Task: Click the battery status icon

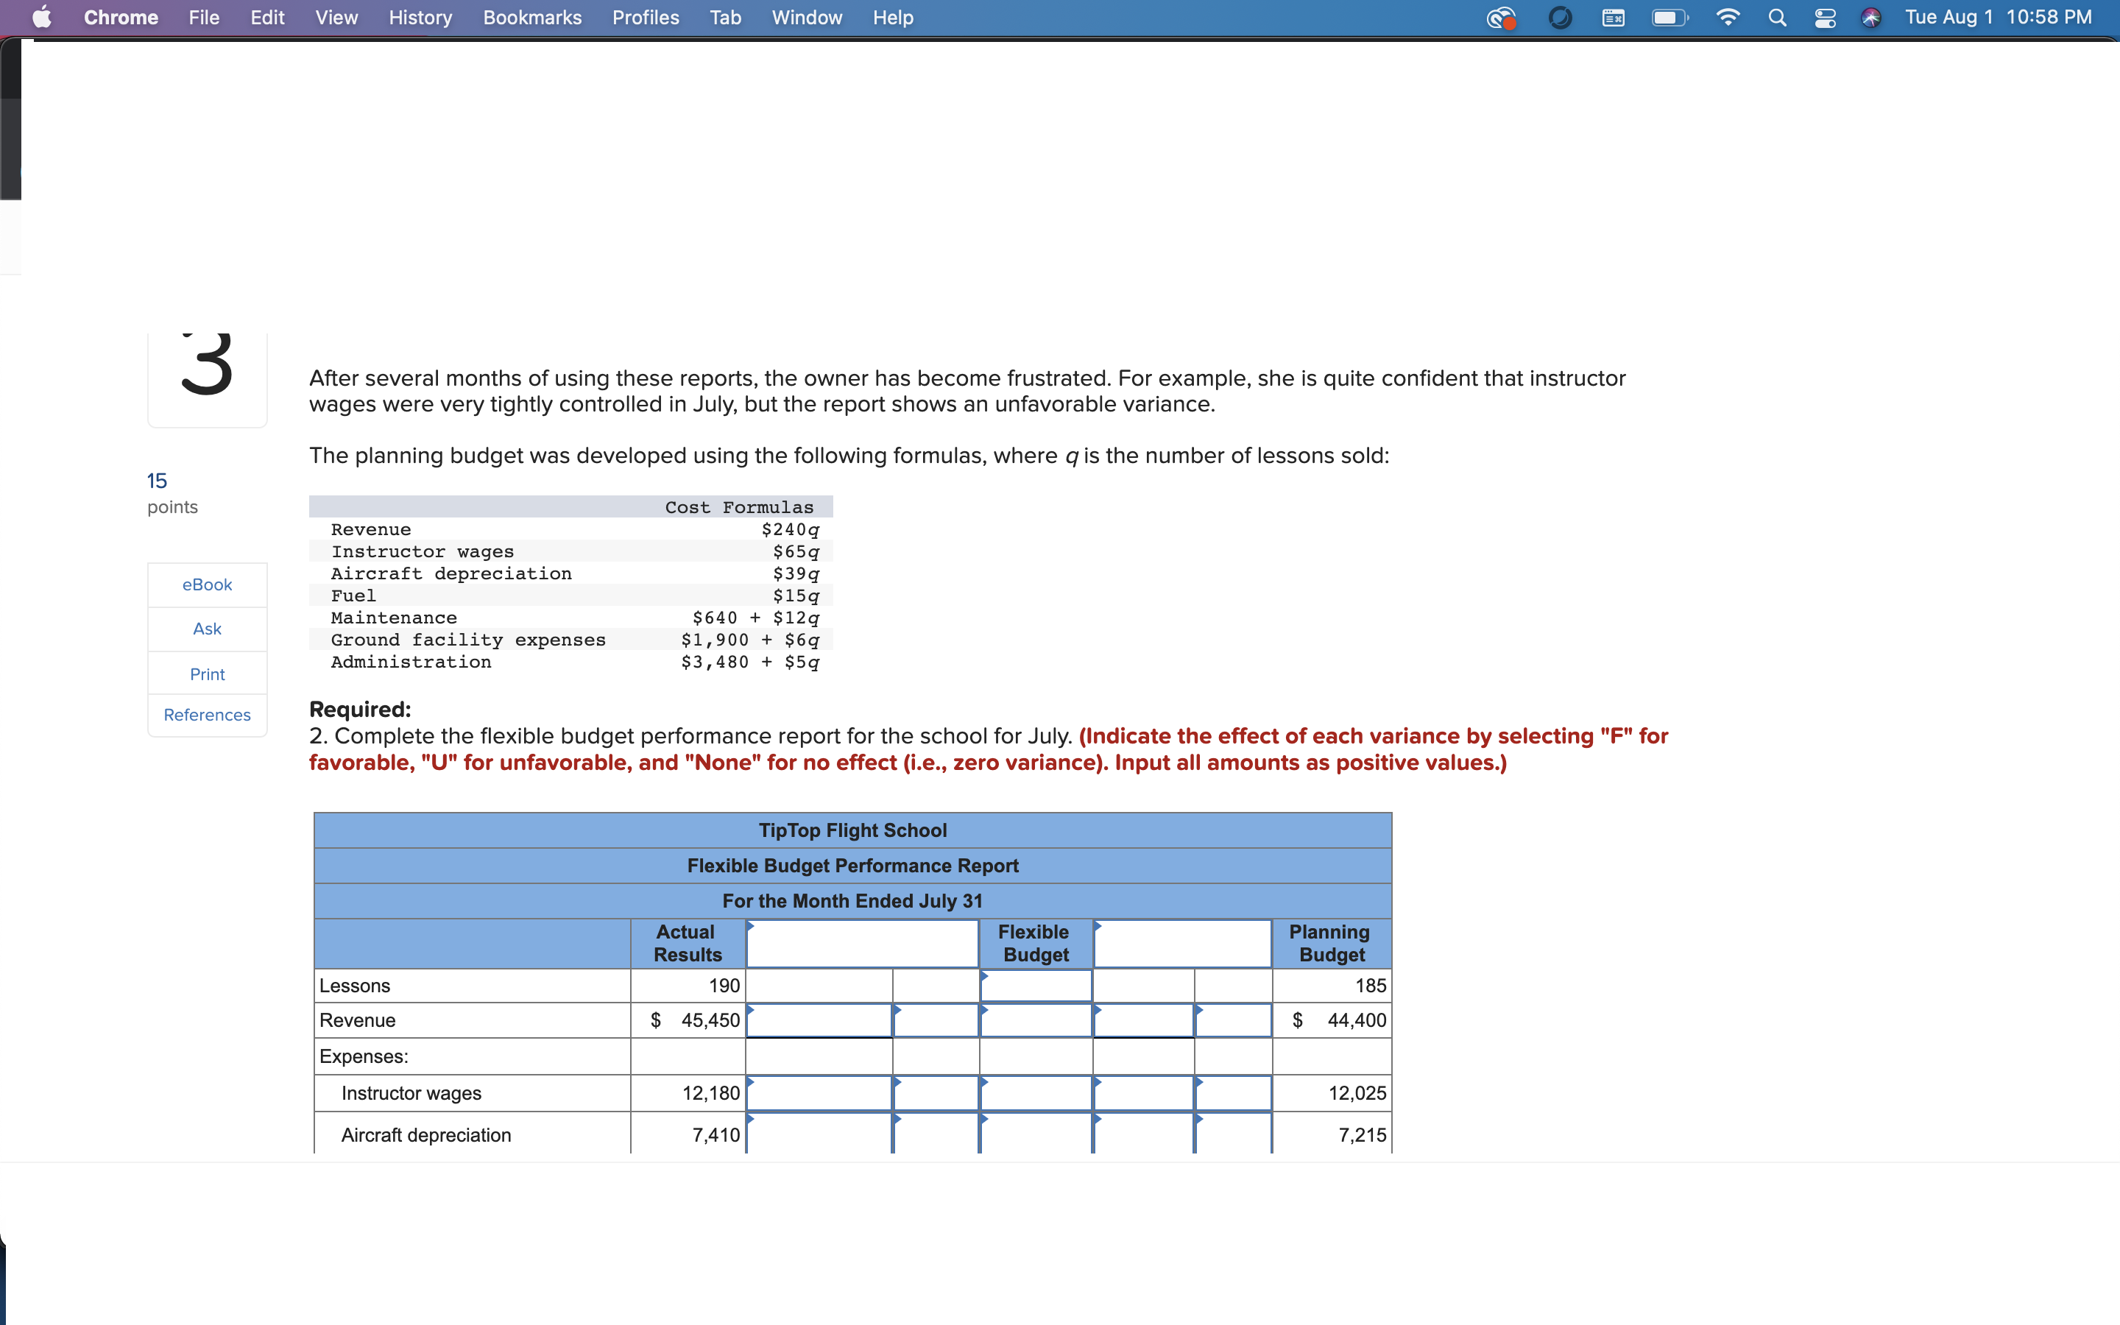Action: (1669, 18)
